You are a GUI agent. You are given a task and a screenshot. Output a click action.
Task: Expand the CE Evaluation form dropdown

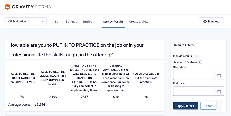pyautogui.click(x=26, y=22)
